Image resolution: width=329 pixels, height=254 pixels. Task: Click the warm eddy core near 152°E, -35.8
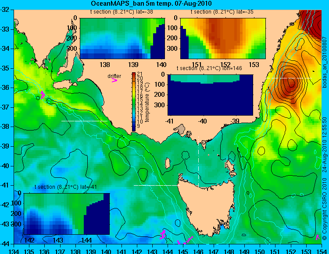[x=290, y=83]
